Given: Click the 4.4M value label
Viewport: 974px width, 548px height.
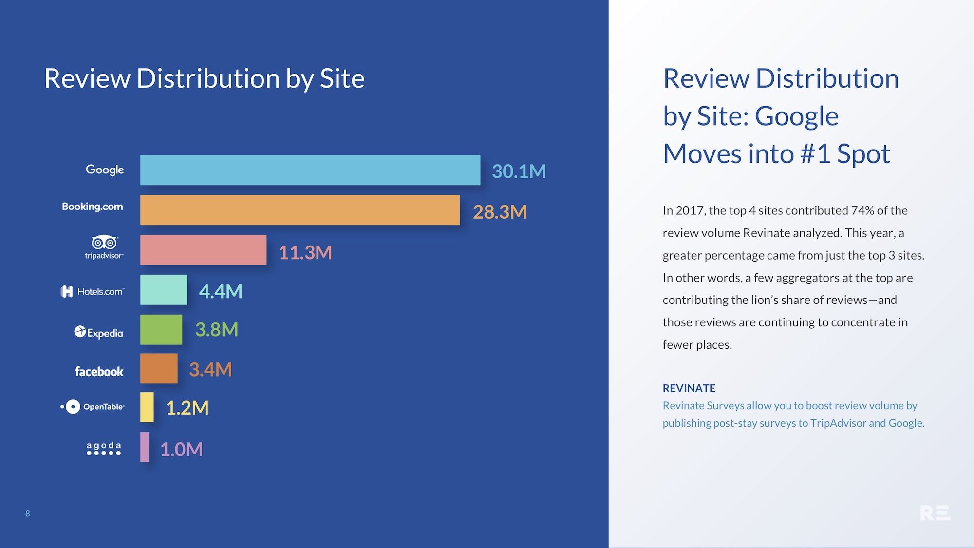Looking at the screenshot, I should coord(221,291).
